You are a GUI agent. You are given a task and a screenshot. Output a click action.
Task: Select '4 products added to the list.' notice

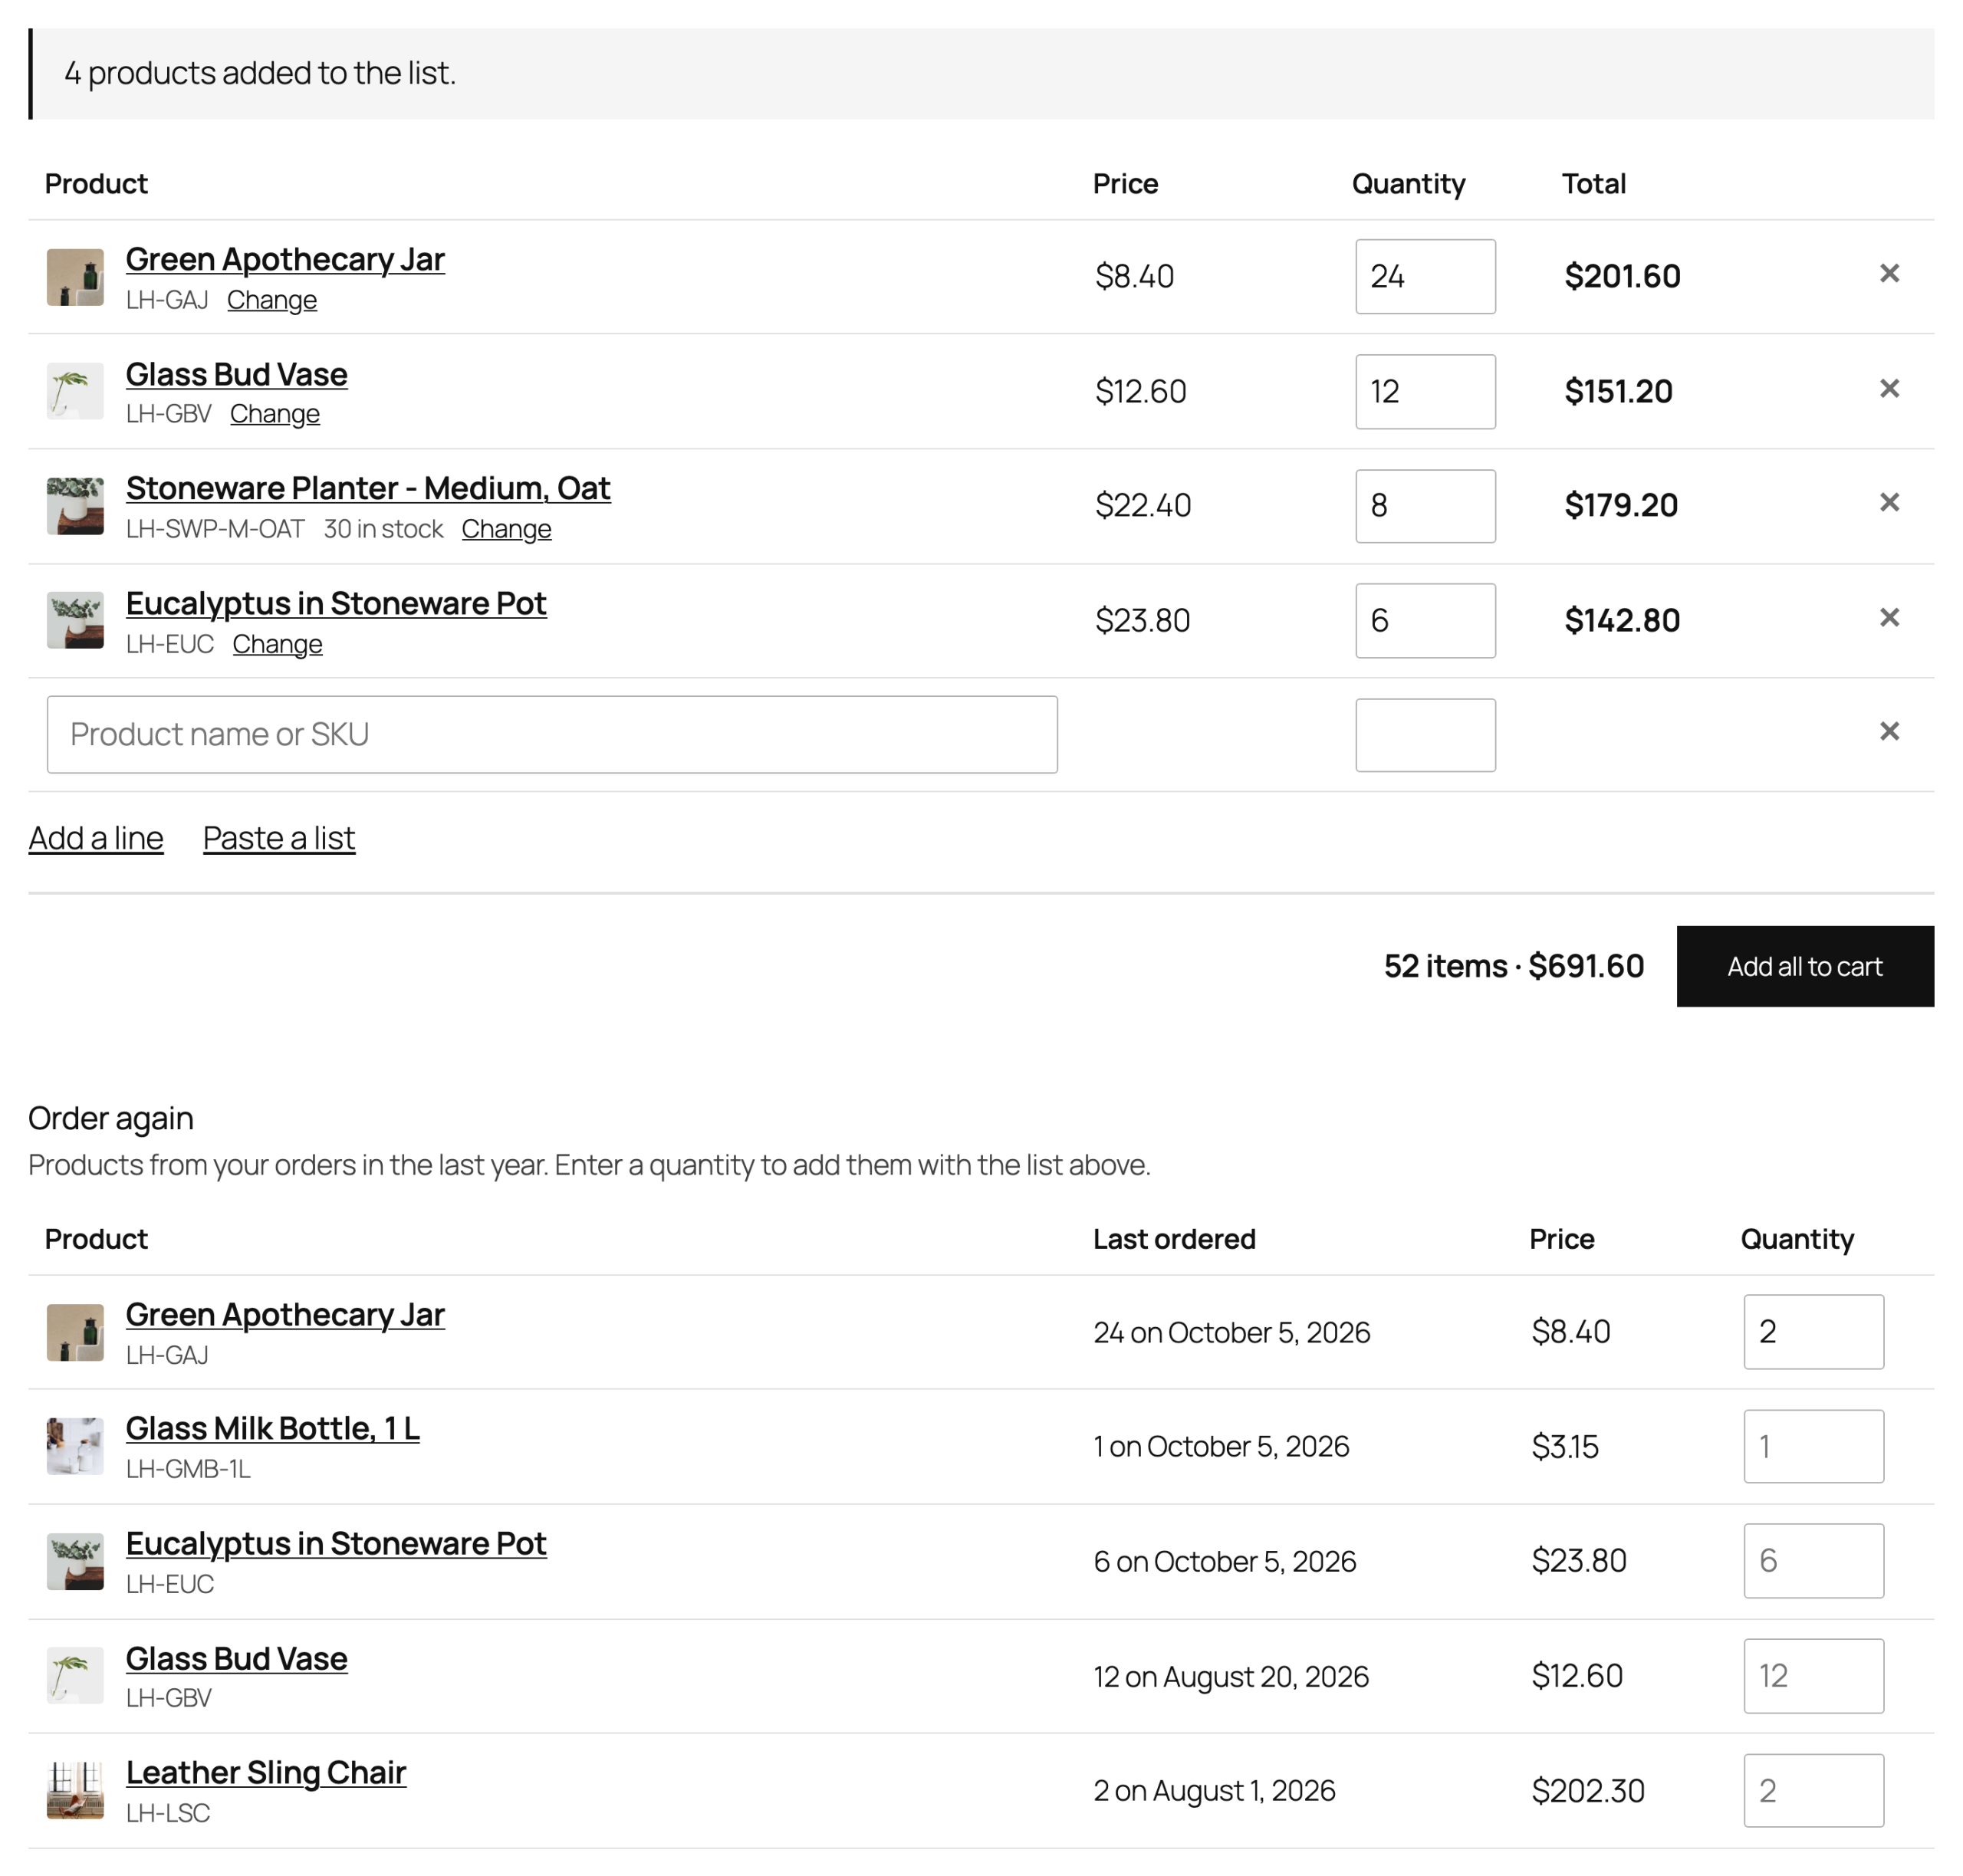(x=260, y=73)
